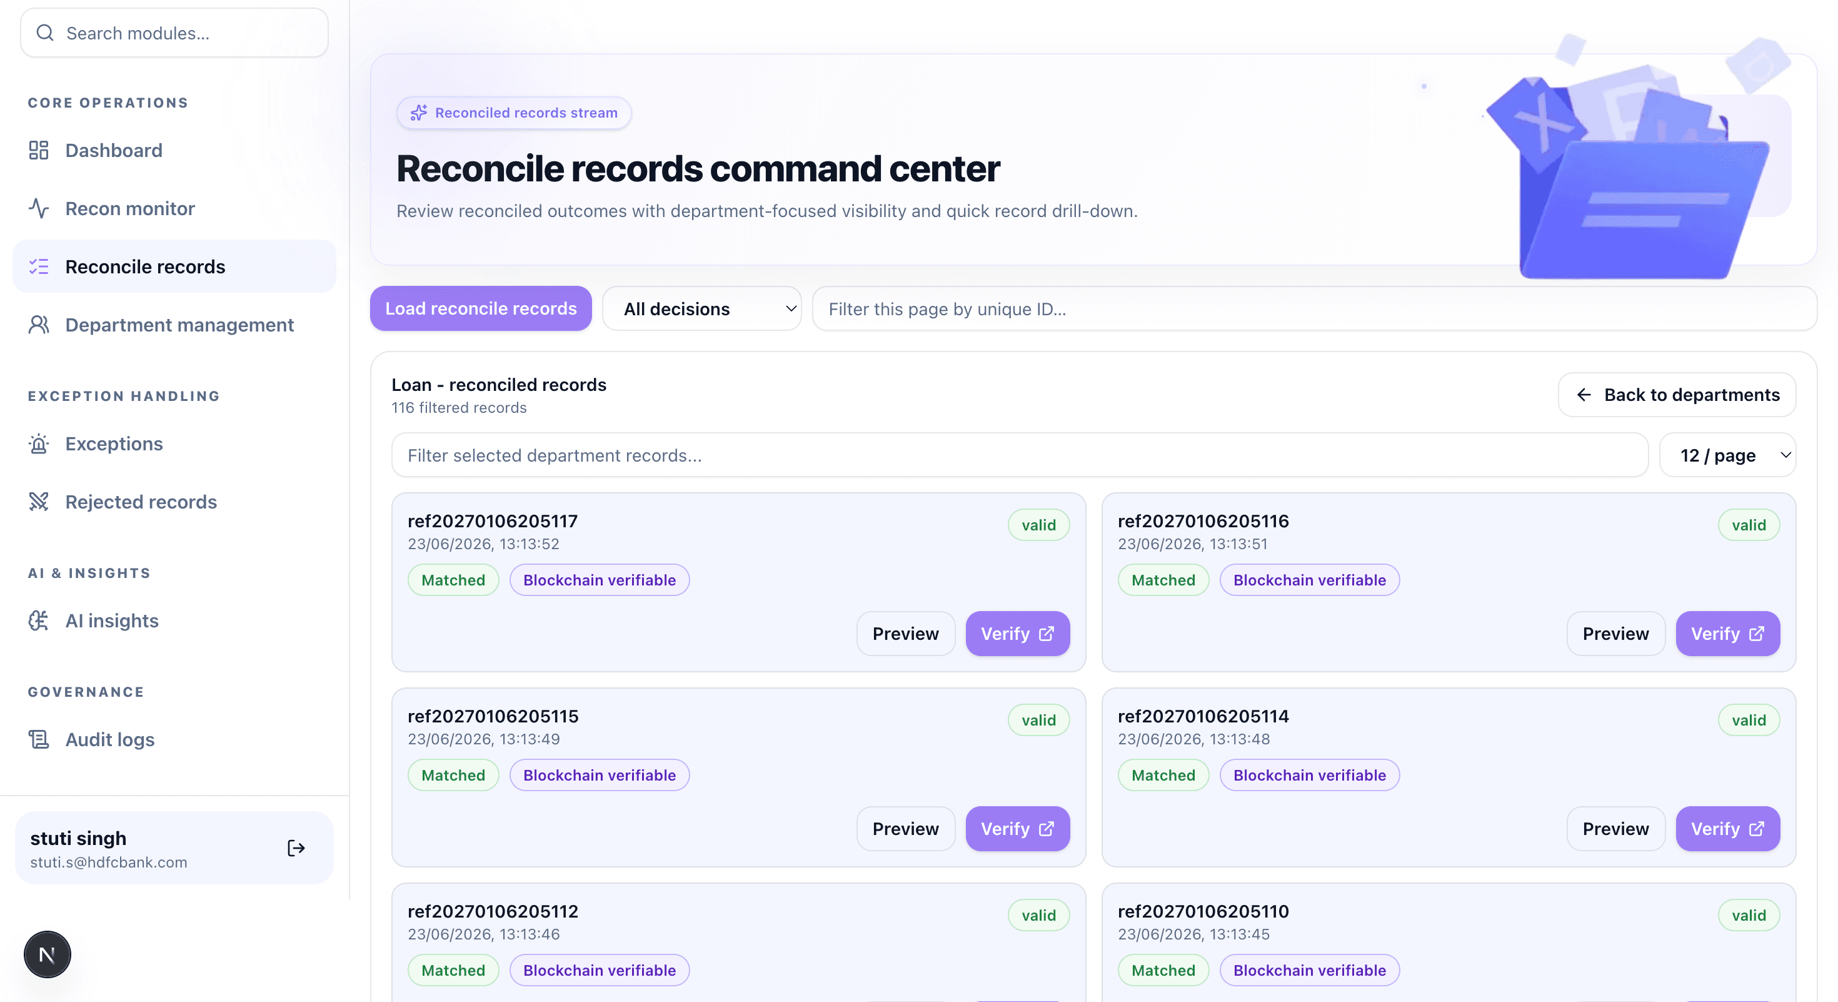Click the Filter by unique ID field

click(1314, 308)
